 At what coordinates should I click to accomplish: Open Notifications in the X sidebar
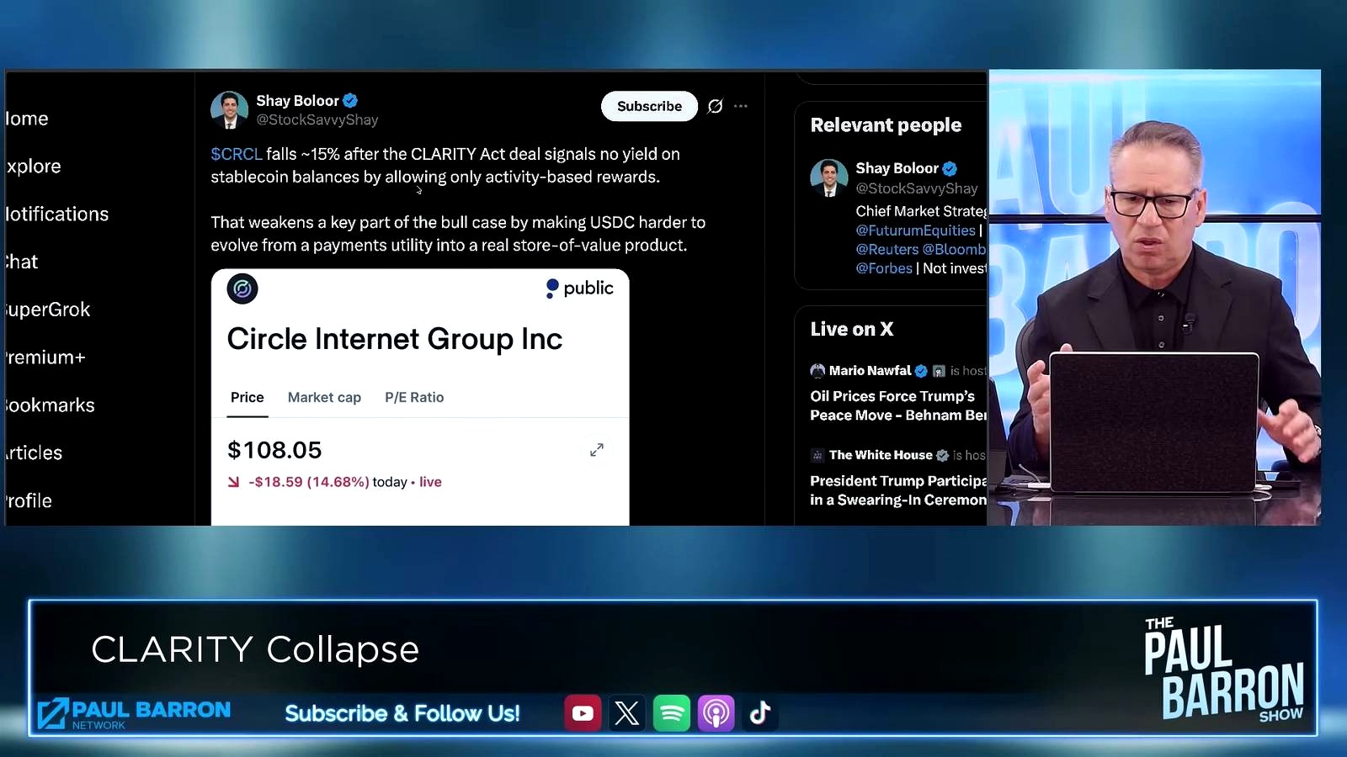[57, 214]
